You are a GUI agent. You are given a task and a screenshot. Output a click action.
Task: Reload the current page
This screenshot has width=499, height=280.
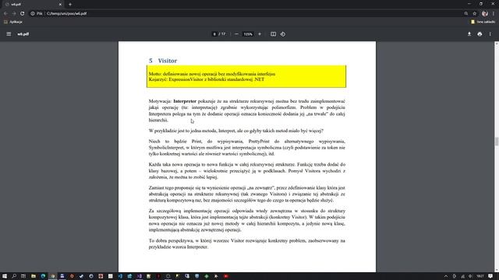pos(22,14)
